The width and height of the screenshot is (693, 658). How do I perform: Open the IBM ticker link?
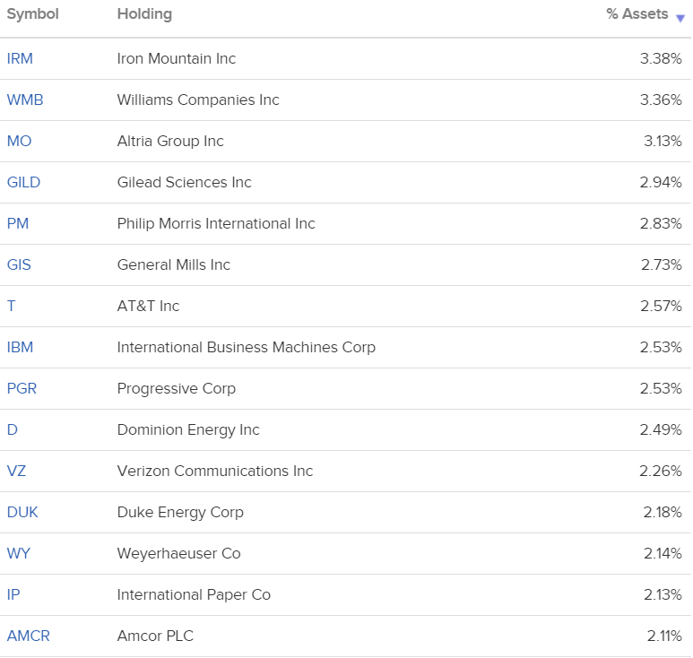coord(20,347)
